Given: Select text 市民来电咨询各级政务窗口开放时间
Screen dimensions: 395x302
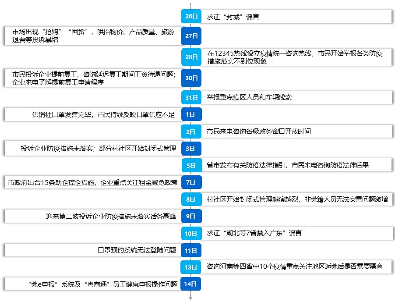Looking at the screenshot, I should (x=259, y=131).
